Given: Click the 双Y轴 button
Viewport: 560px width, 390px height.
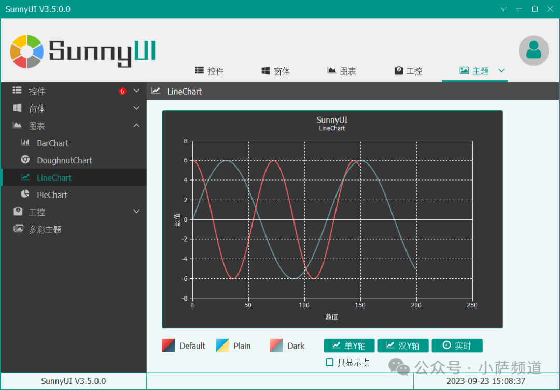Looking at the screenshot, I should [402, 346].
